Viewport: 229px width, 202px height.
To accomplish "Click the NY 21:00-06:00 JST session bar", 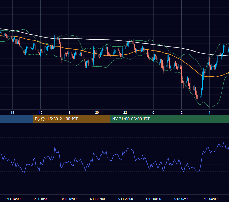I will [x=169, y=119].
